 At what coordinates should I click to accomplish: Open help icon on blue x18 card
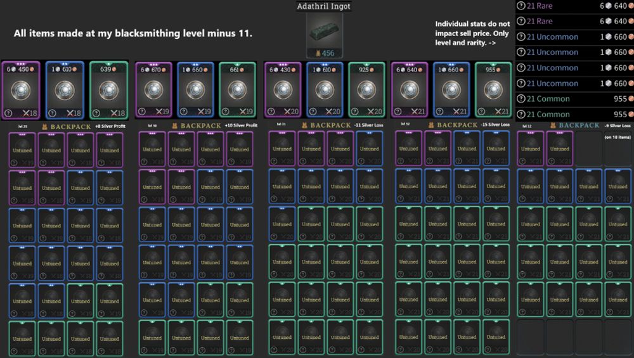click(52, 113)
